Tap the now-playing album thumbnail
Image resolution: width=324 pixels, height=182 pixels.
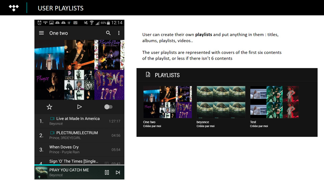point(41,173)
